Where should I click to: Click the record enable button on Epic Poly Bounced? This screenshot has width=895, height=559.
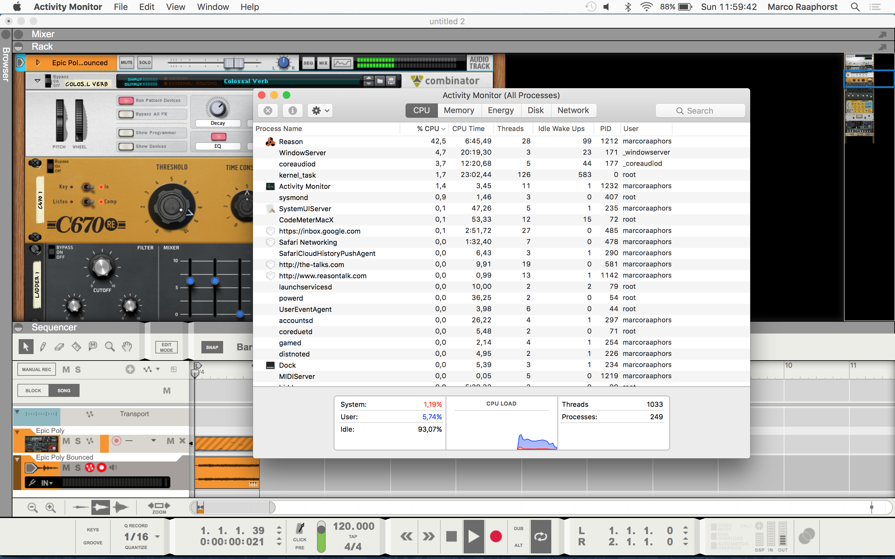click(x=102, y=468)
